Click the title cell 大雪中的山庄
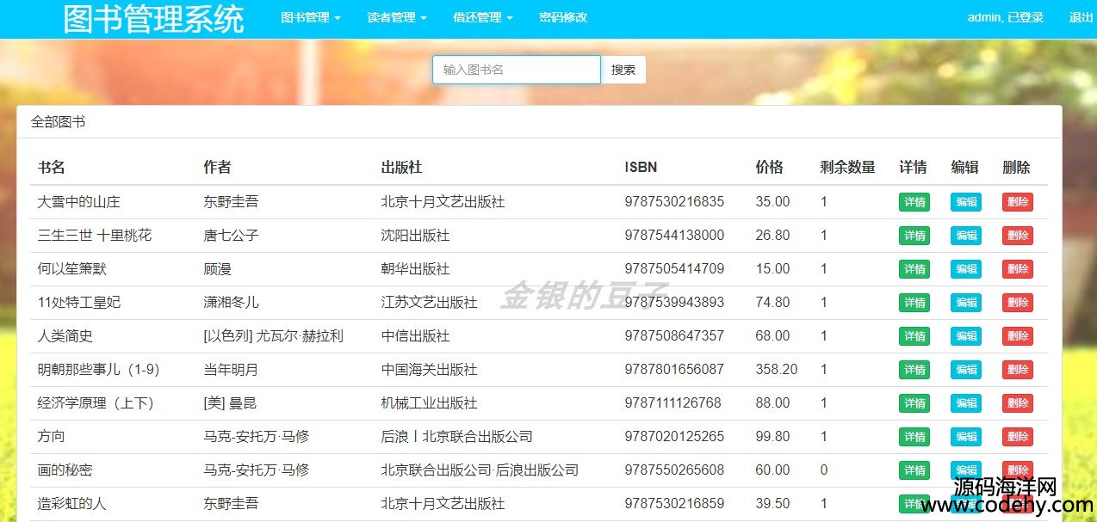This screenshot has width=1097, height=522. (79, 202)
